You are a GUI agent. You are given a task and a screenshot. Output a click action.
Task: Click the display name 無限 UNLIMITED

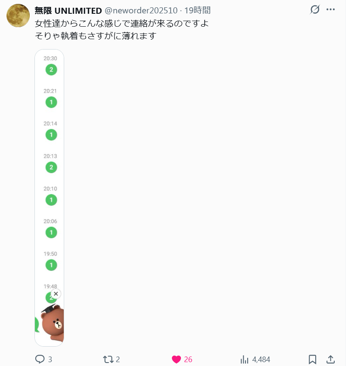(68, 11)
